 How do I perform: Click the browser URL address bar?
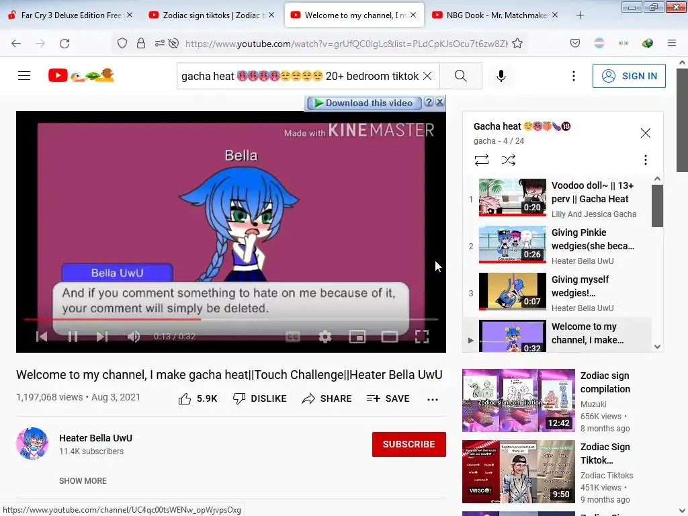346,44
